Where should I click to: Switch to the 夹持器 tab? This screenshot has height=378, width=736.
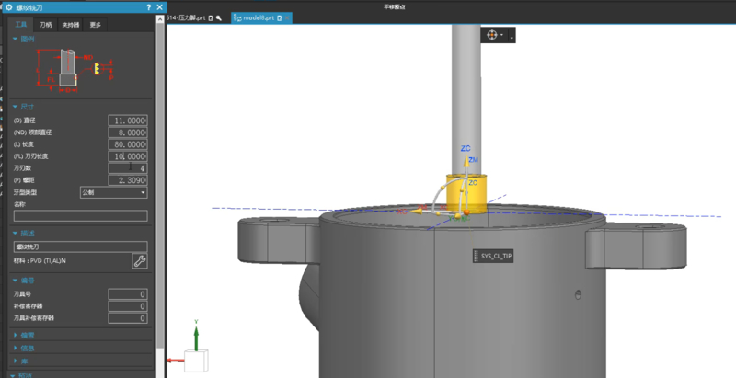coord(70,25)
